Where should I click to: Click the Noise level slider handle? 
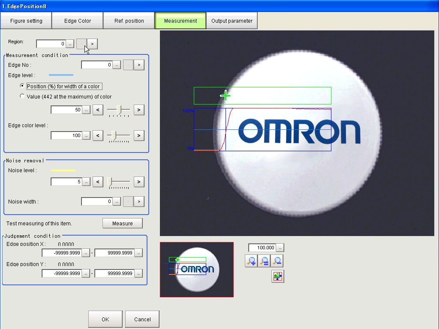[x=109, y=182]
